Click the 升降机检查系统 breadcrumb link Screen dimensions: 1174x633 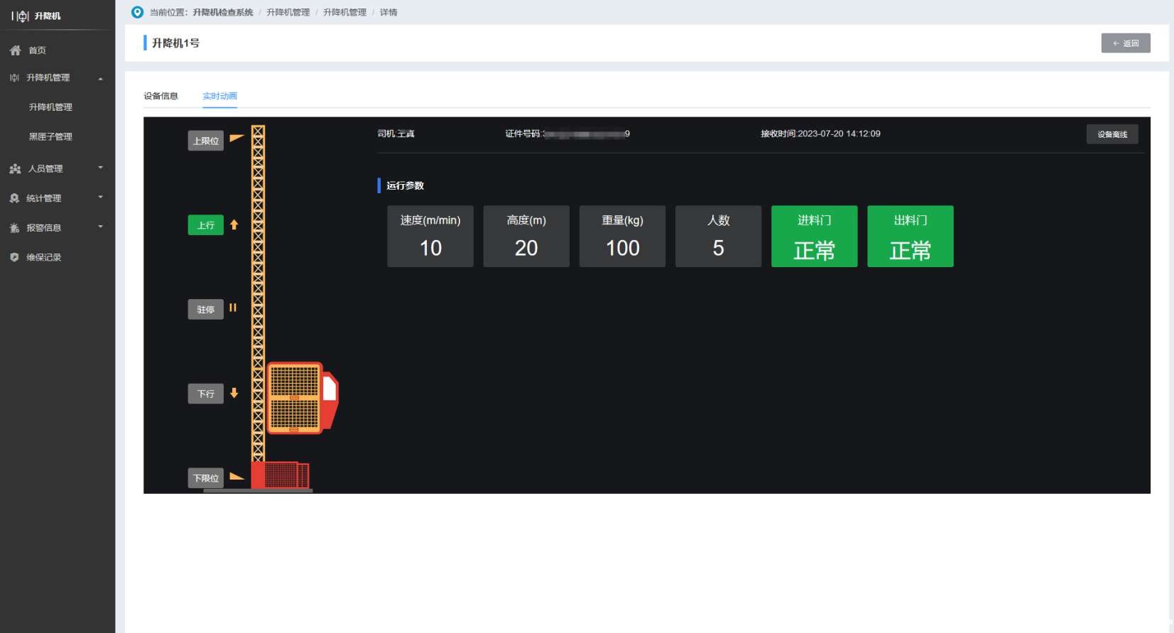point(222,12)
